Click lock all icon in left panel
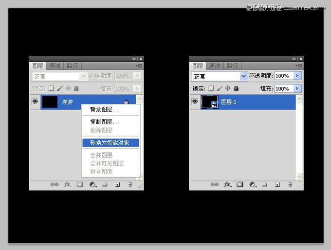 [x=76, y=88]
